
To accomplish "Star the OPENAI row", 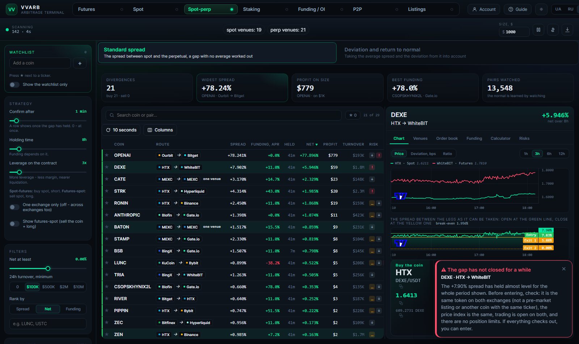I will coord(107,155).
